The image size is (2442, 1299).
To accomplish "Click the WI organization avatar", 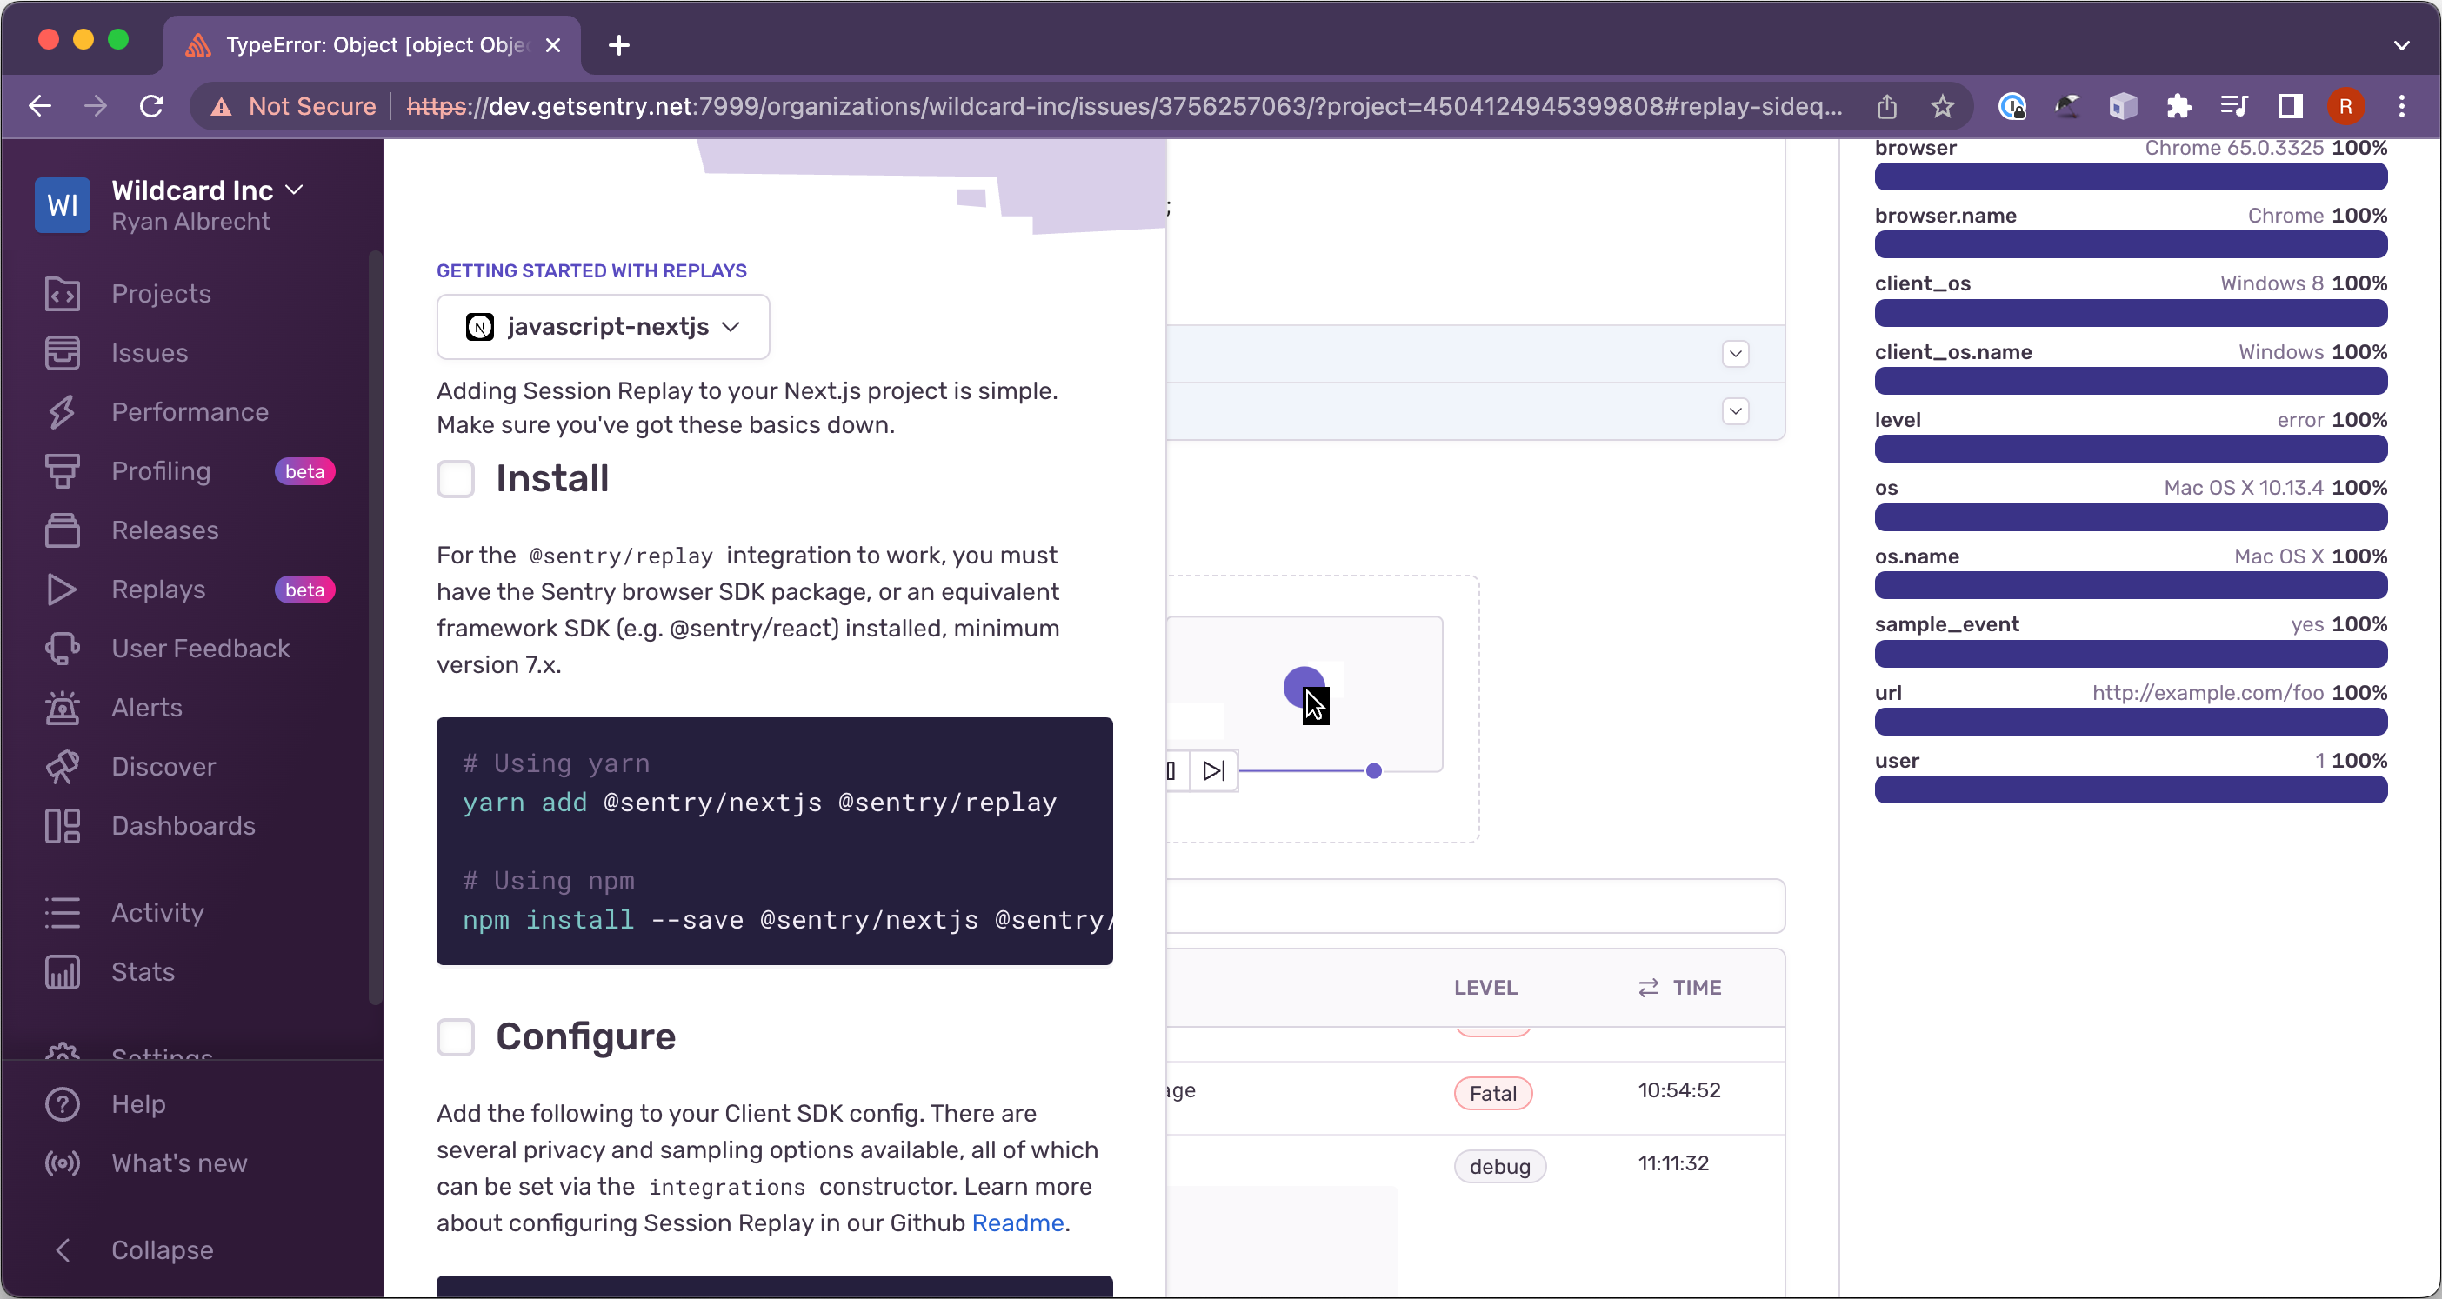I will point(63,204).
